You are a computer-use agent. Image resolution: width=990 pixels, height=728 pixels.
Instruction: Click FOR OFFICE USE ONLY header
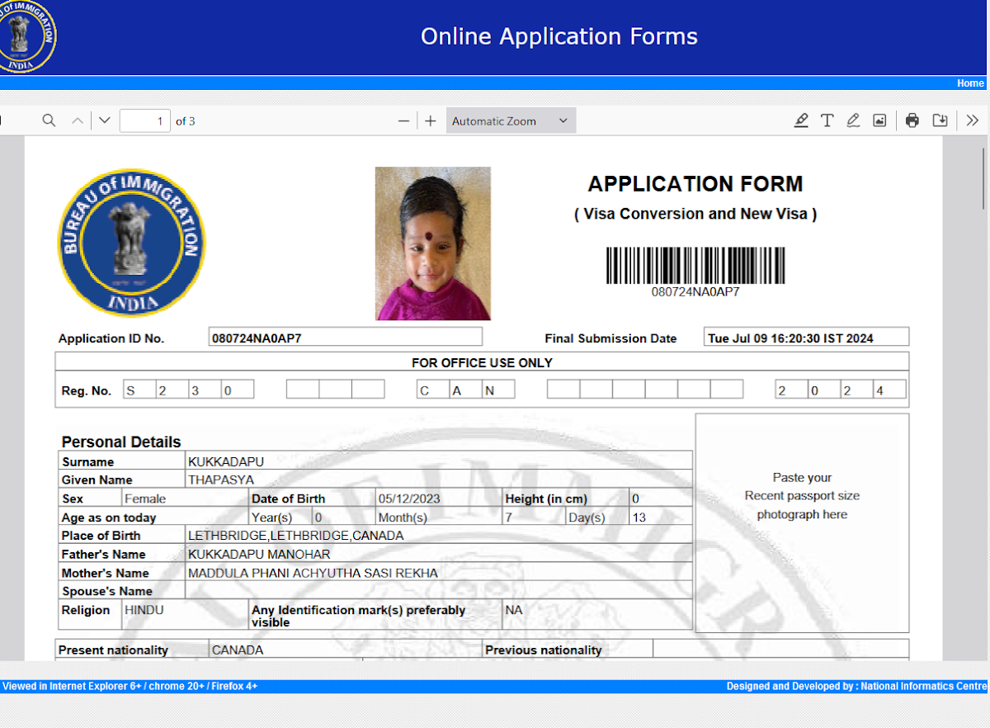482,362
